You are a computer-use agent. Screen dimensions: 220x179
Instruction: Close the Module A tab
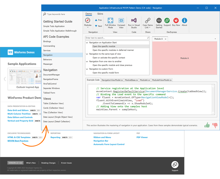tap(165, 39)
